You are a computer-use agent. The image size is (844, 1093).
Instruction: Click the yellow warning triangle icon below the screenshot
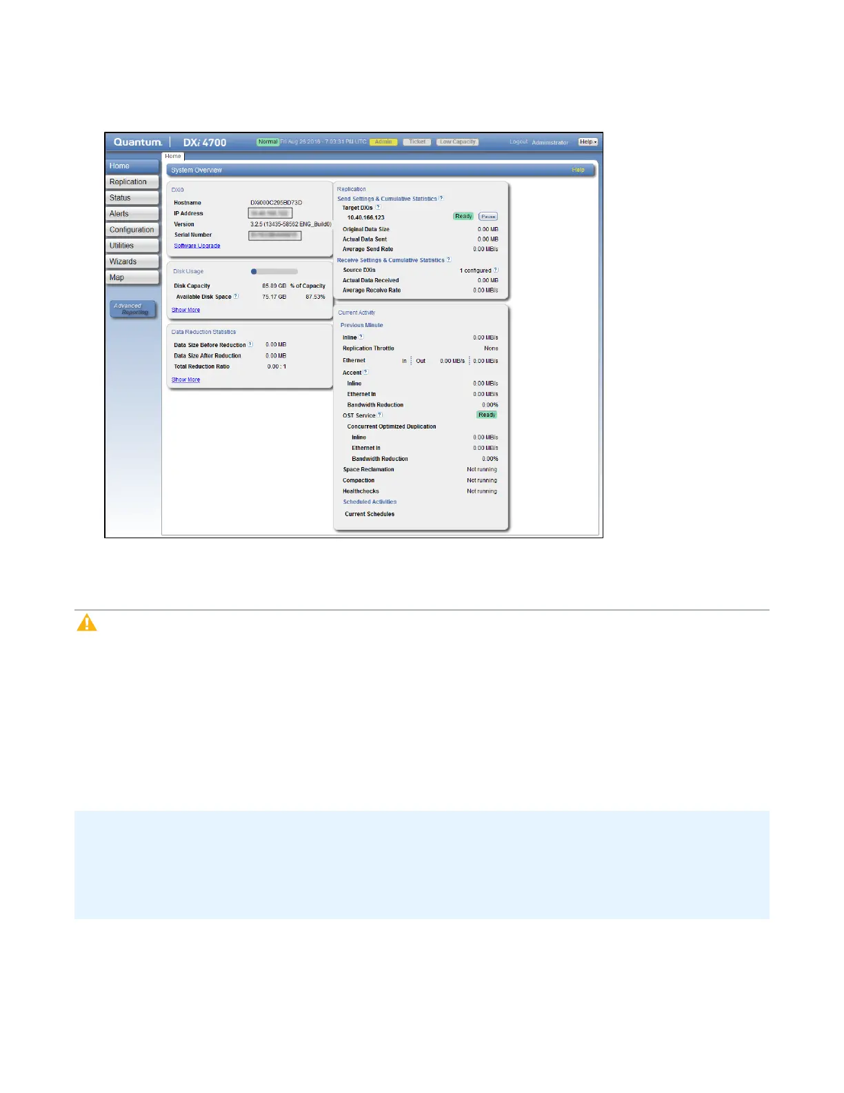[87, 622]
